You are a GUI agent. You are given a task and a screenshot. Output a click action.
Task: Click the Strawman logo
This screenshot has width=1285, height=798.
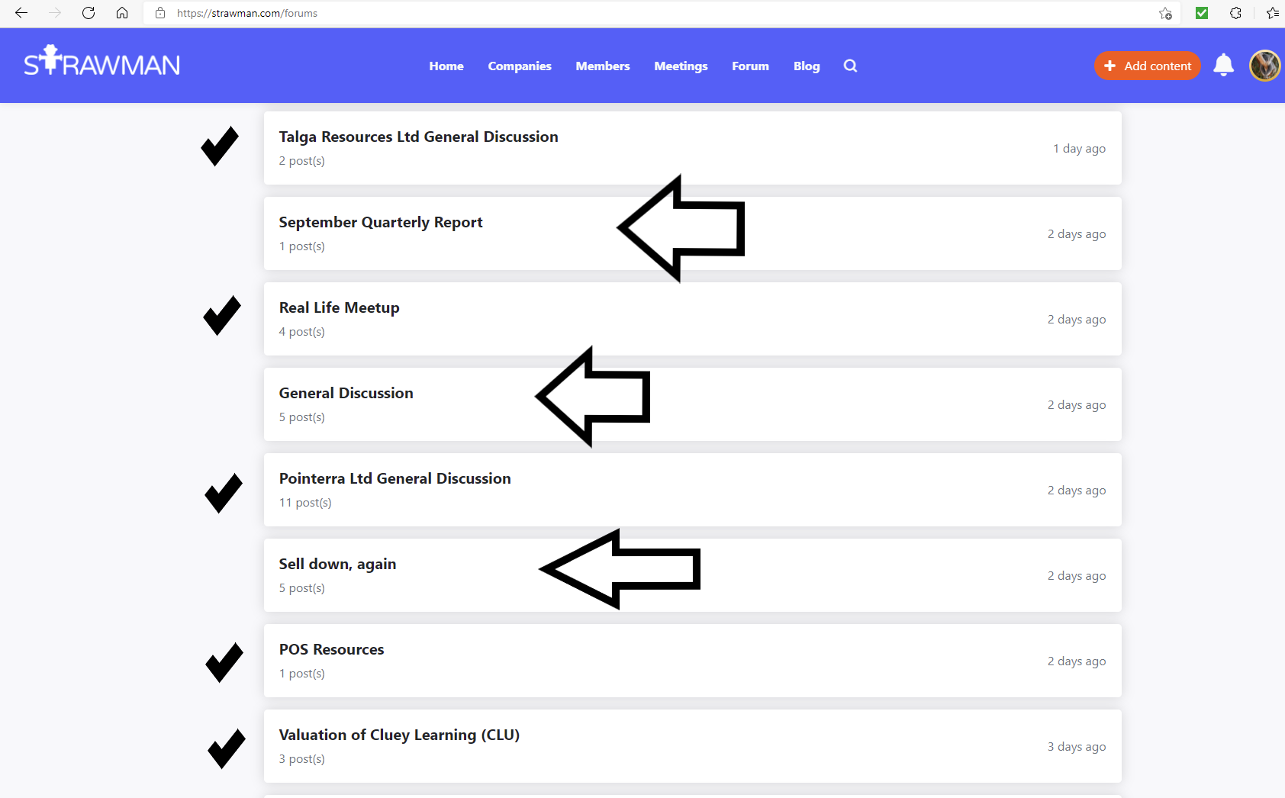(x=102, y=63)
